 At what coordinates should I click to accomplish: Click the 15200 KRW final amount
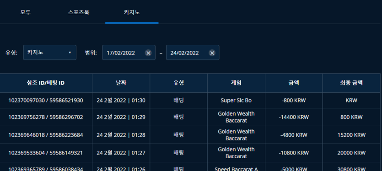351,135
